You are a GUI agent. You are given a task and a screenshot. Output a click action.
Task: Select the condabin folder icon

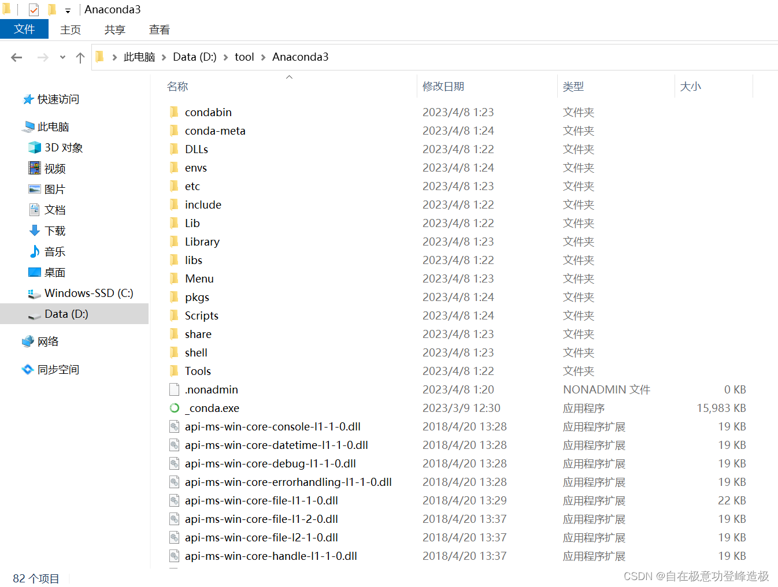coord(174,112)
